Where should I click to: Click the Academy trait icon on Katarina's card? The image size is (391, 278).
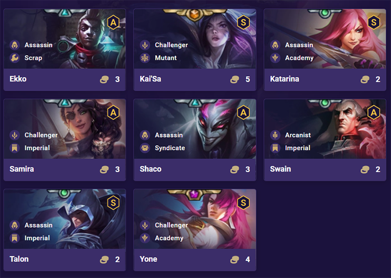click(275, 58)
